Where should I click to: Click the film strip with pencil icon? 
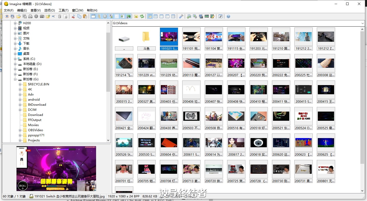tap(213, 16)
